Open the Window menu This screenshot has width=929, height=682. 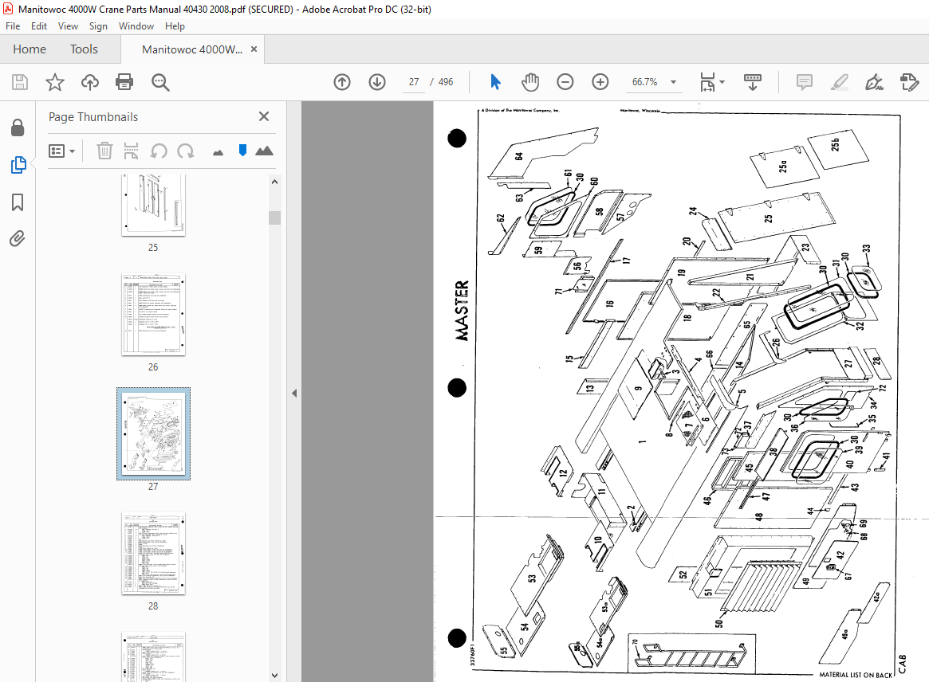(x=136, y=26)
